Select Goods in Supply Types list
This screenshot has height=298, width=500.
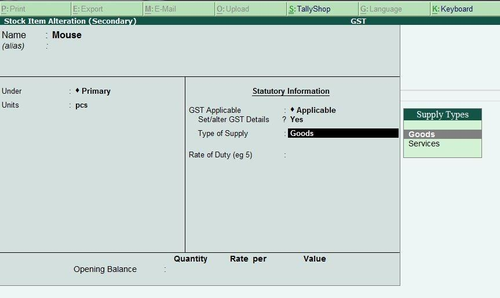point(442,134)
